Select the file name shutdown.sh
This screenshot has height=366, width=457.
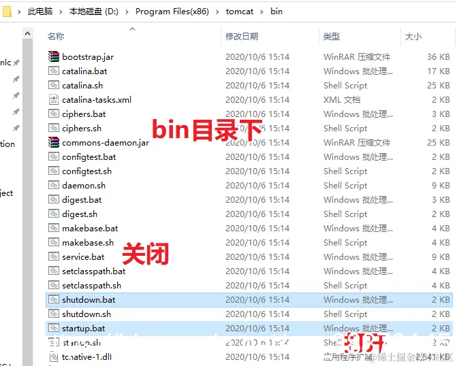click(x=86, y=314)
